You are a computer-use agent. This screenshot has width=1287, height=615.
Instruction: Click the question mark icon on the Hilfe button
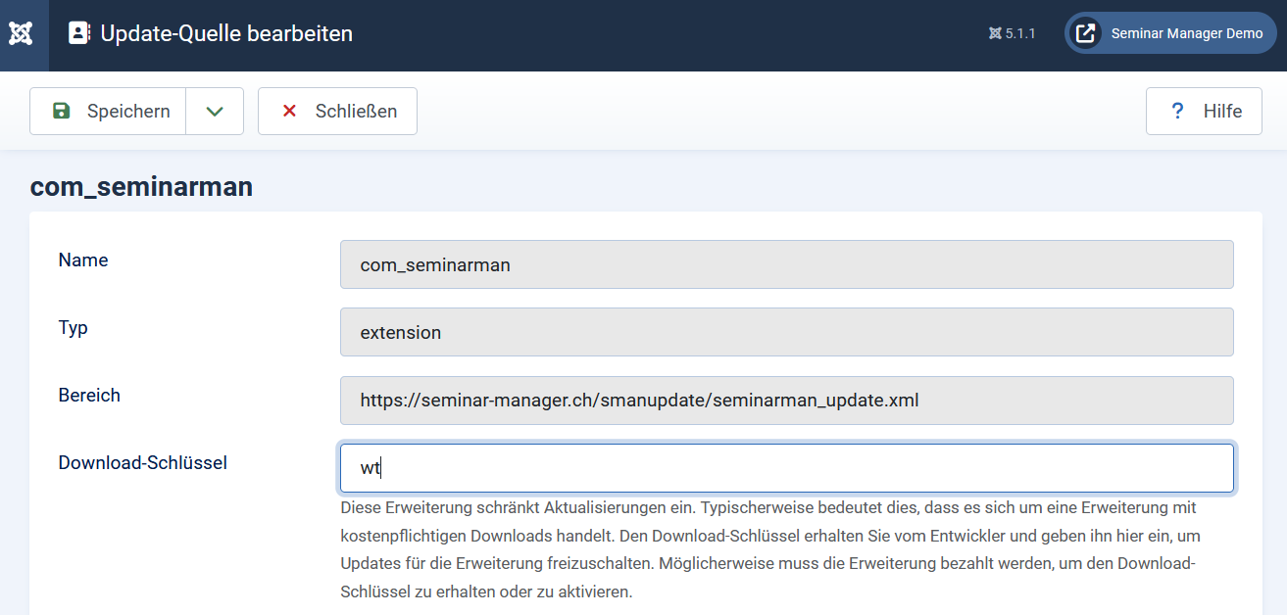[x=1177, y=111]
